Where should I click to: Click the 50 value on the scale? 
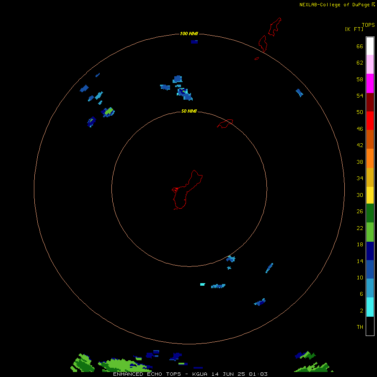pyautogui.click(x=360, y=112)
